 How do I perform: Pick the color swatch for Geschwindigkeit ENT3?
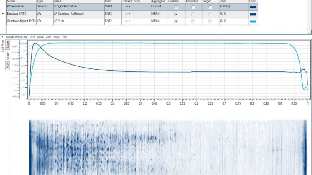pos(253,21)
